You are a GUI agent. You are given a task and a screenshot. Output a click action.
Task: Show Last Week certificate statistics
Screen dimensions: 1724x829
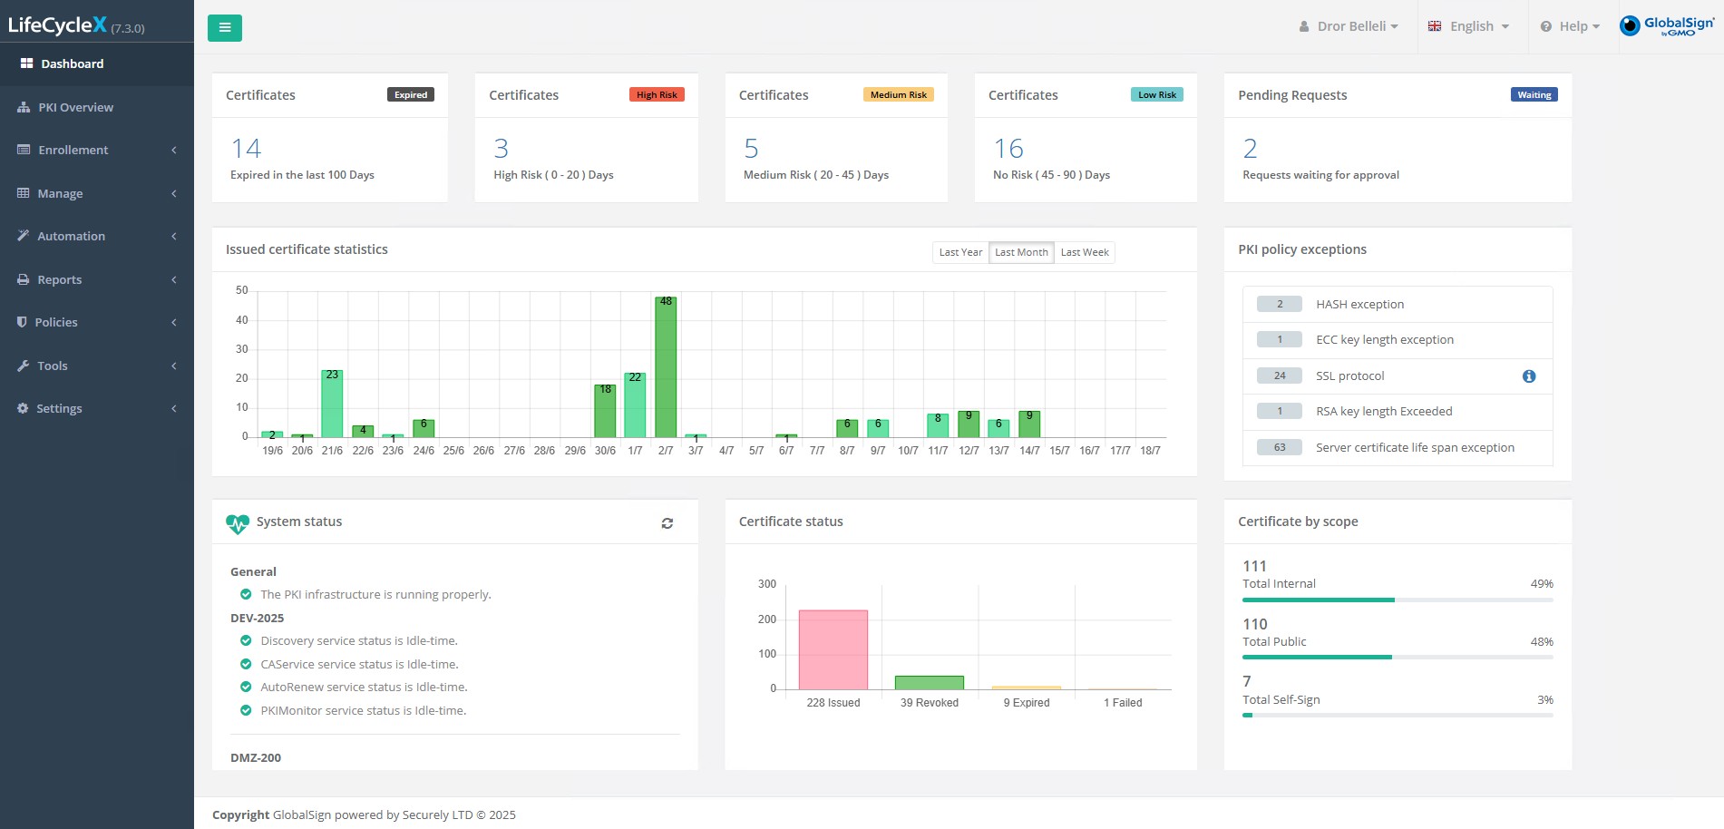(x=1085, y=252)
